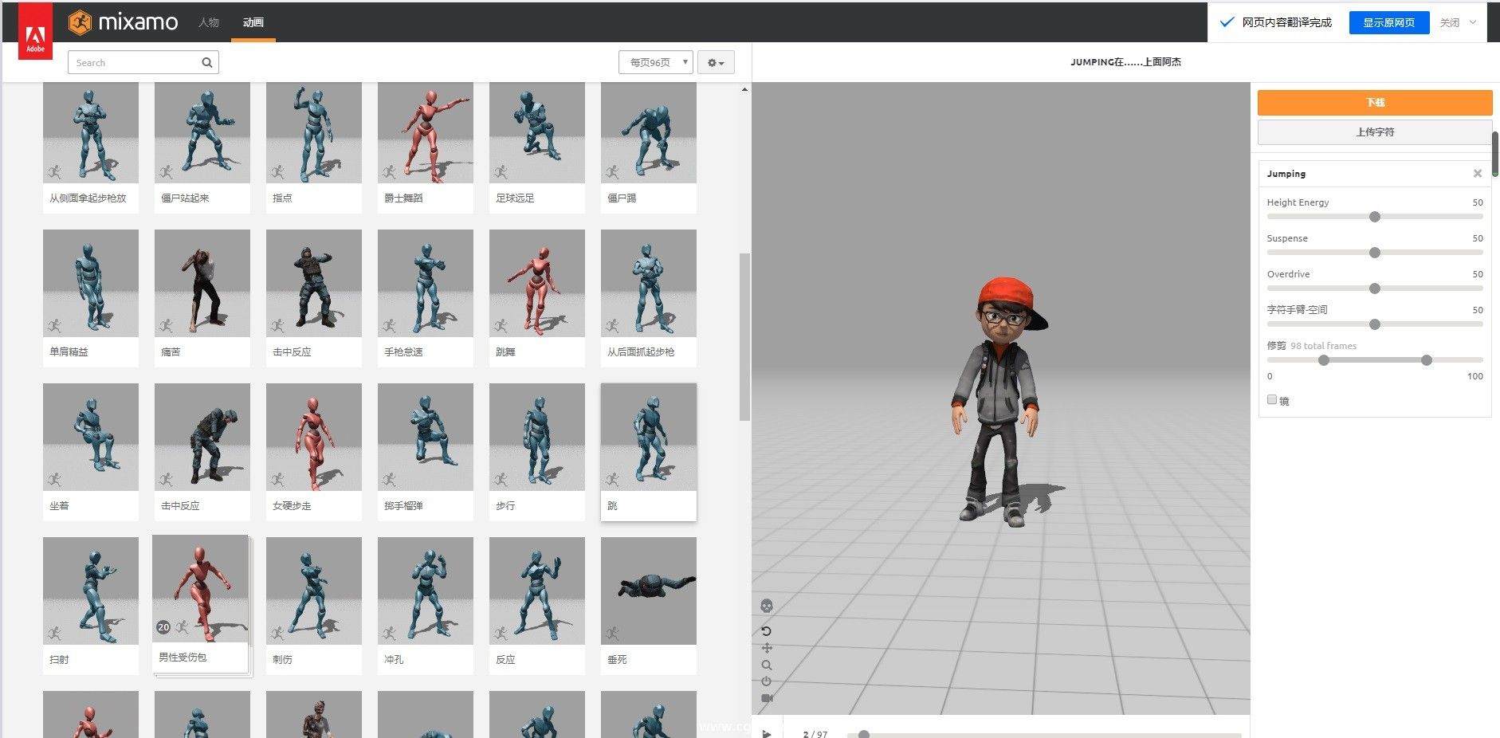This screenshot has width=1500, height=738.
Task: Select the 反应 animation thumbnail
Action: 537,591
